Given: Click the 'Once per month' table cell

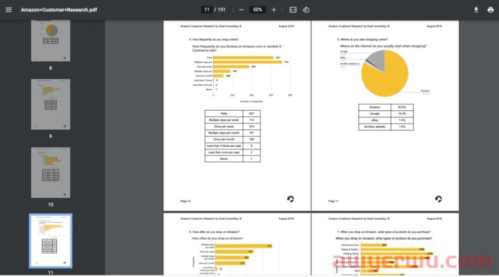Looking at the screenshot, I should coord(224,139).
